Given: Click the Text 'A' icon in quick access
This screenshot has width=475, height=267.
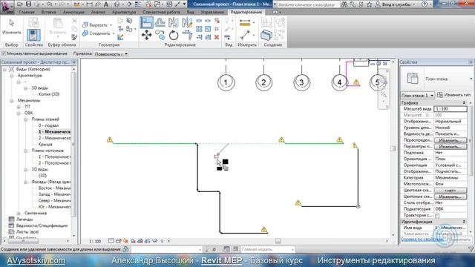Looking at the screenshot, I should (x=106, y=4).
